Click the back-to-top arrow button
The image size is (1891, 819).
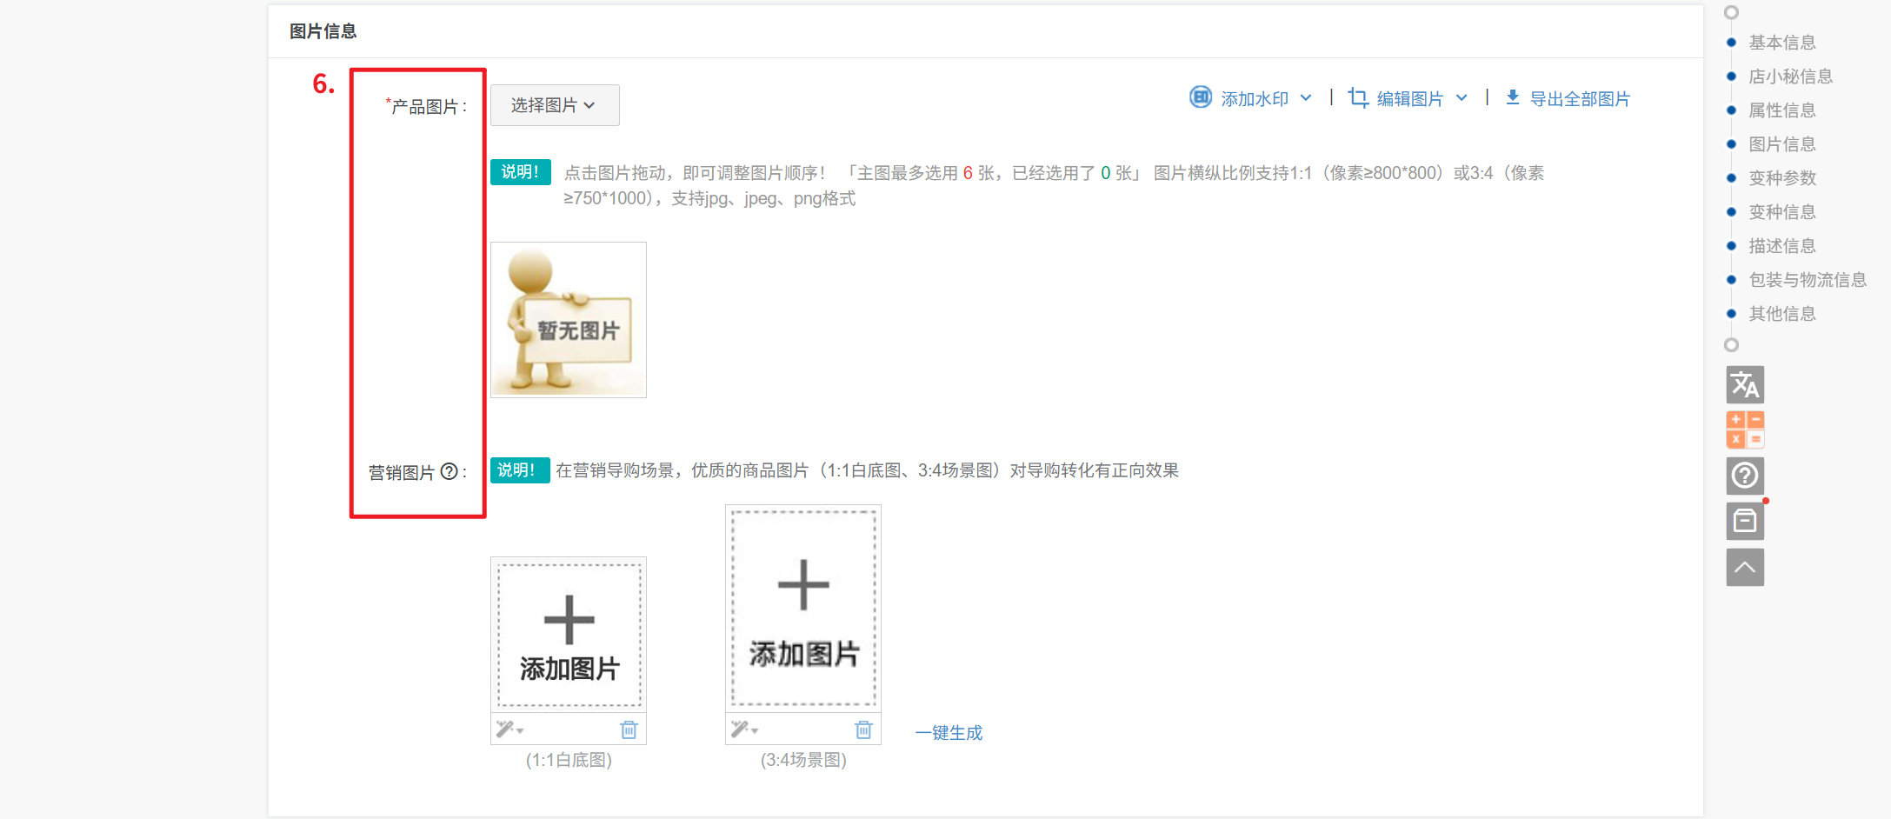click(x=1745, y=567)
